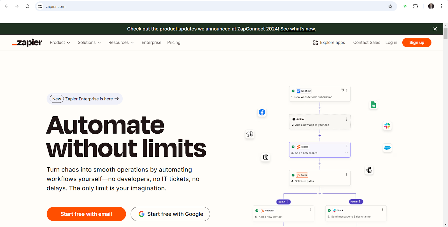Reload the page with the refresh icon
Image resolution: width=448 pixels, height=227 pixels.
tap(27, 6)
